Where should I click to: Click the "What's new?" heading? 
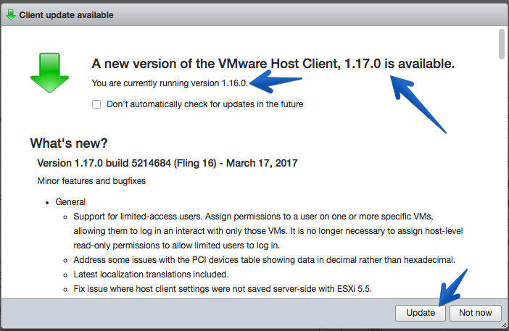(69, 143)
